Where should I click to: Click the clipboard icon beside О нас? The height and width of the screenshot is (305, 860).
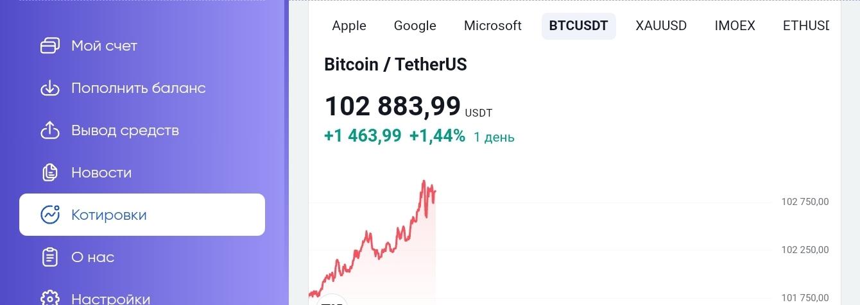(x=50, y=257)
